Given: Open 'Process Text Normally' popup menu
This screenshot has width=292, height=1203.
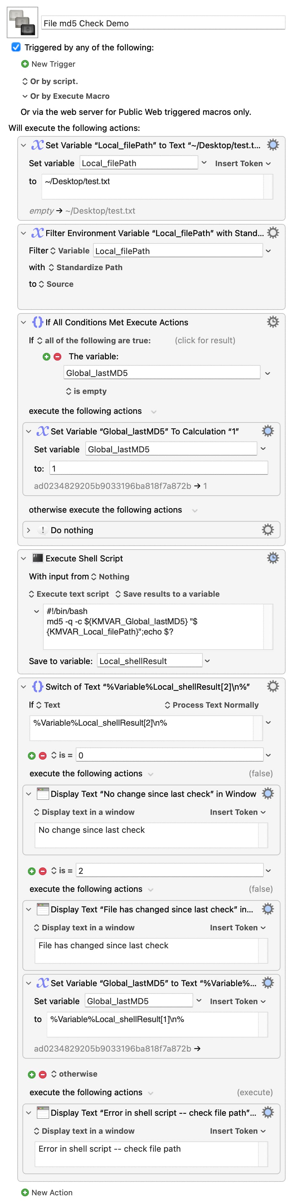Looking at the screenshot, I should [212, 705].
